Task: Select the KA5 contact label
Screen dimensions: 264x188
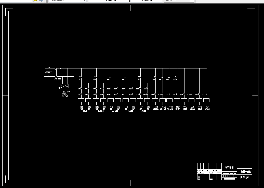Action: [109, 95]
